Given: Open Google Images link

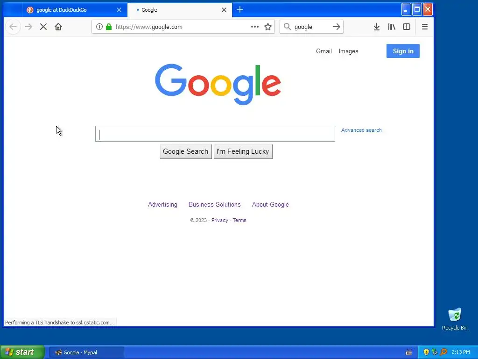Looking at the screenshot, I should [x=348, y=51].
